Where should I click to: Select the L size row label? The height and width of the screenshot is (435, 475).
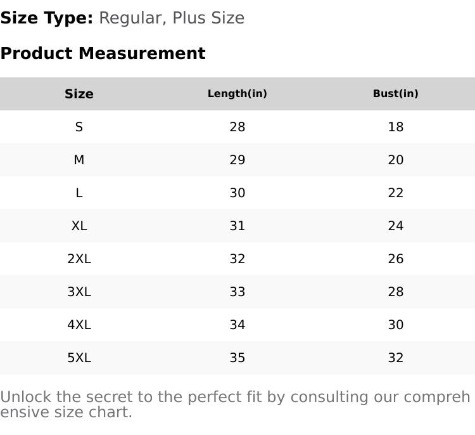click(79, 193)
